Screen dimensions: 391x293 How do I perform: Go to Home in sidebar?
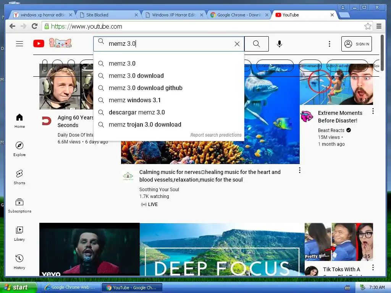(19, 121)
